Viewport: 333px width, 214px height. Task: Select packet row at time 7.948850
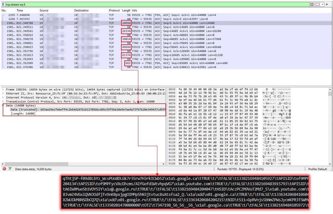coord(166,15)
